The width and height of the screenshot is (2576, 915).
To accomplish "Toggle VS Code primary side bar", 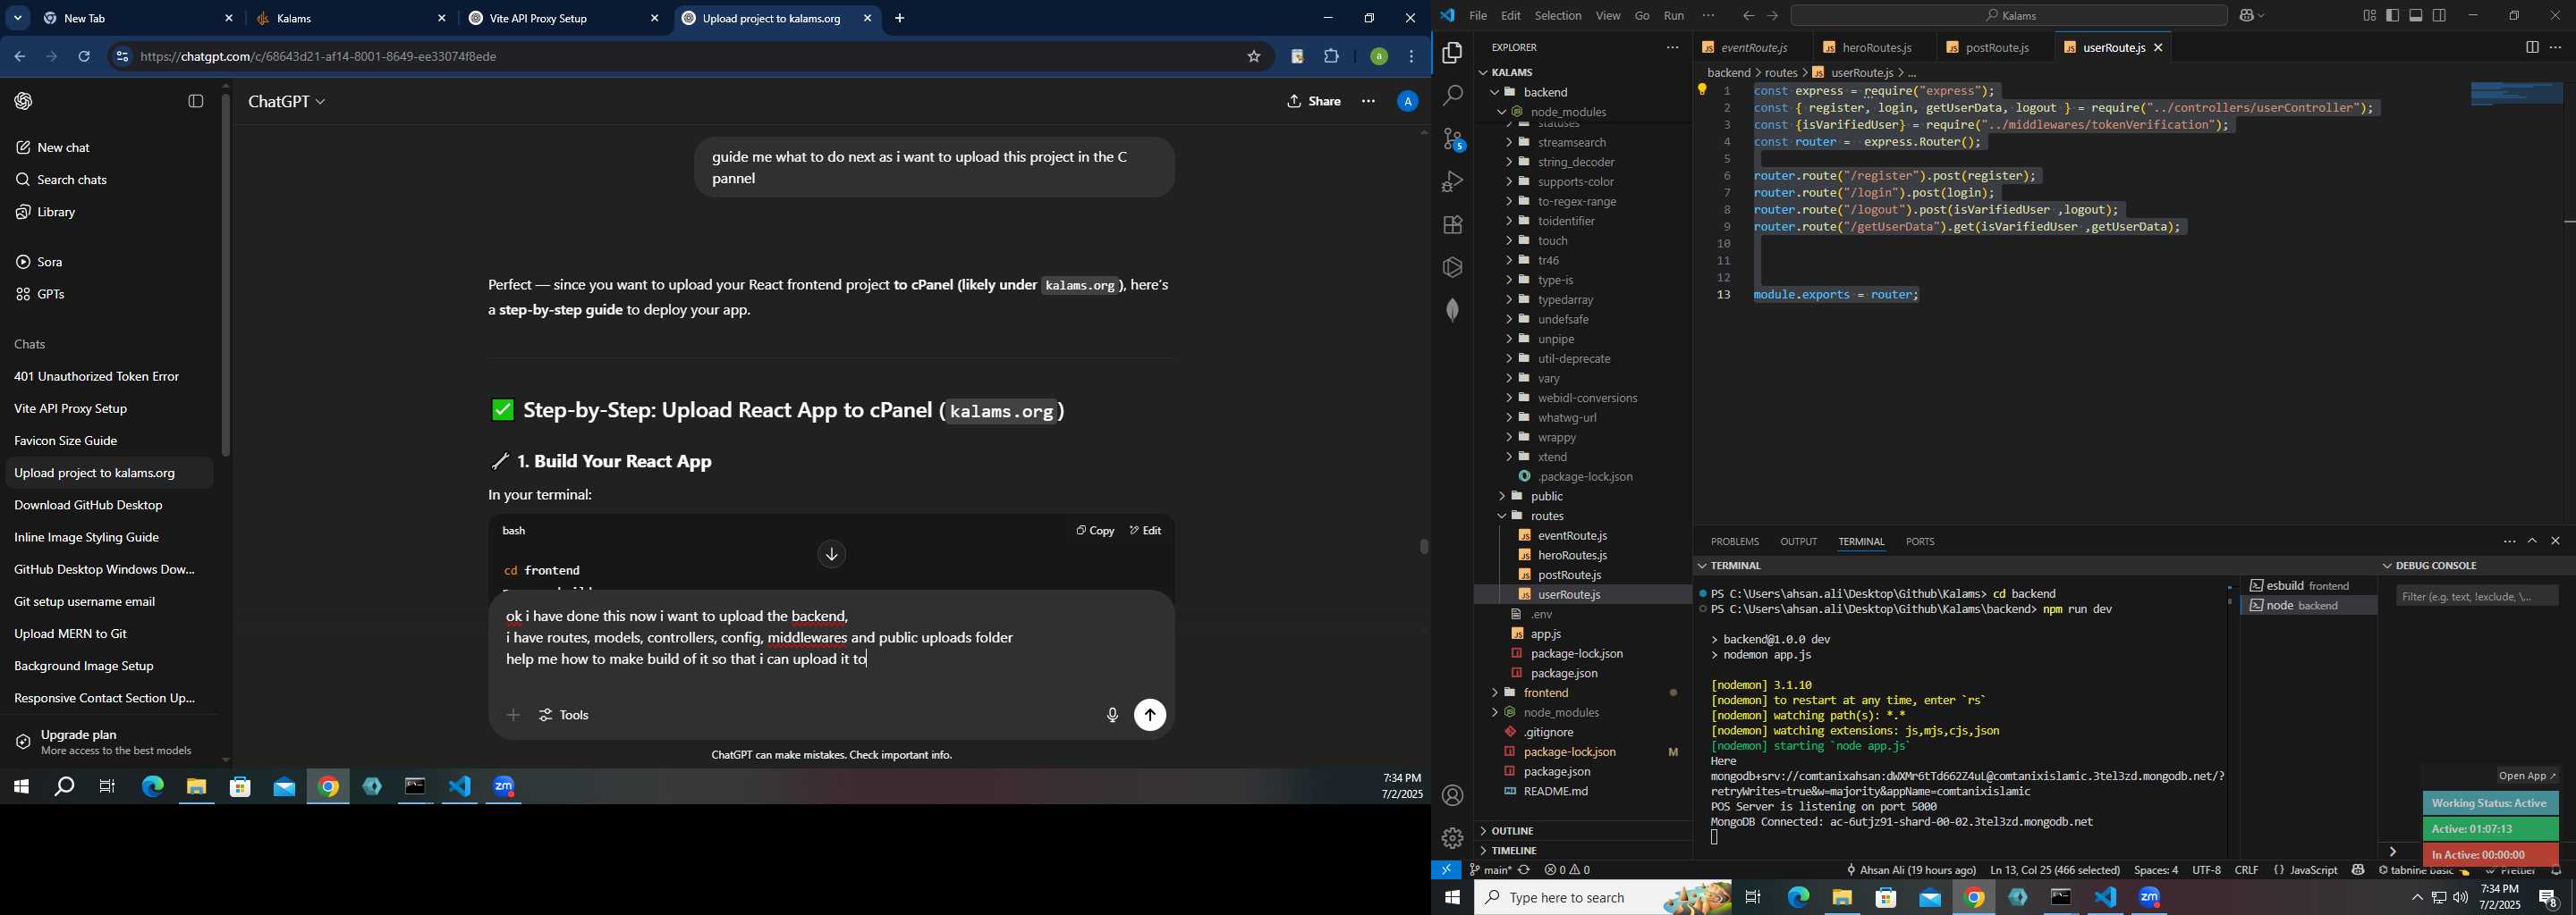I will click(2392, 16).
